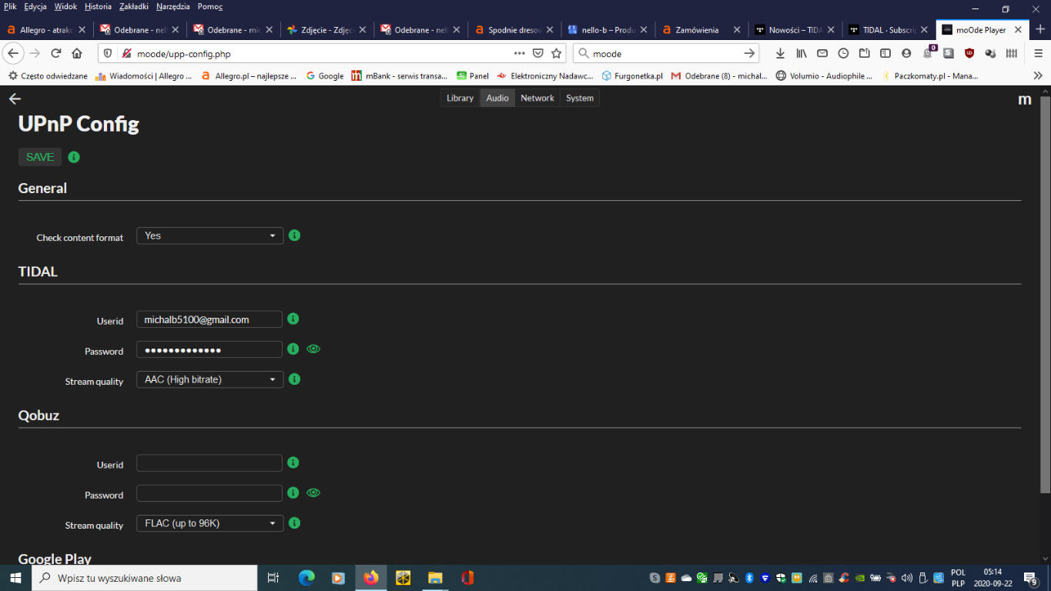
Task: Open the Volumio - Audiophile bookmark
Action: point(824,75)
